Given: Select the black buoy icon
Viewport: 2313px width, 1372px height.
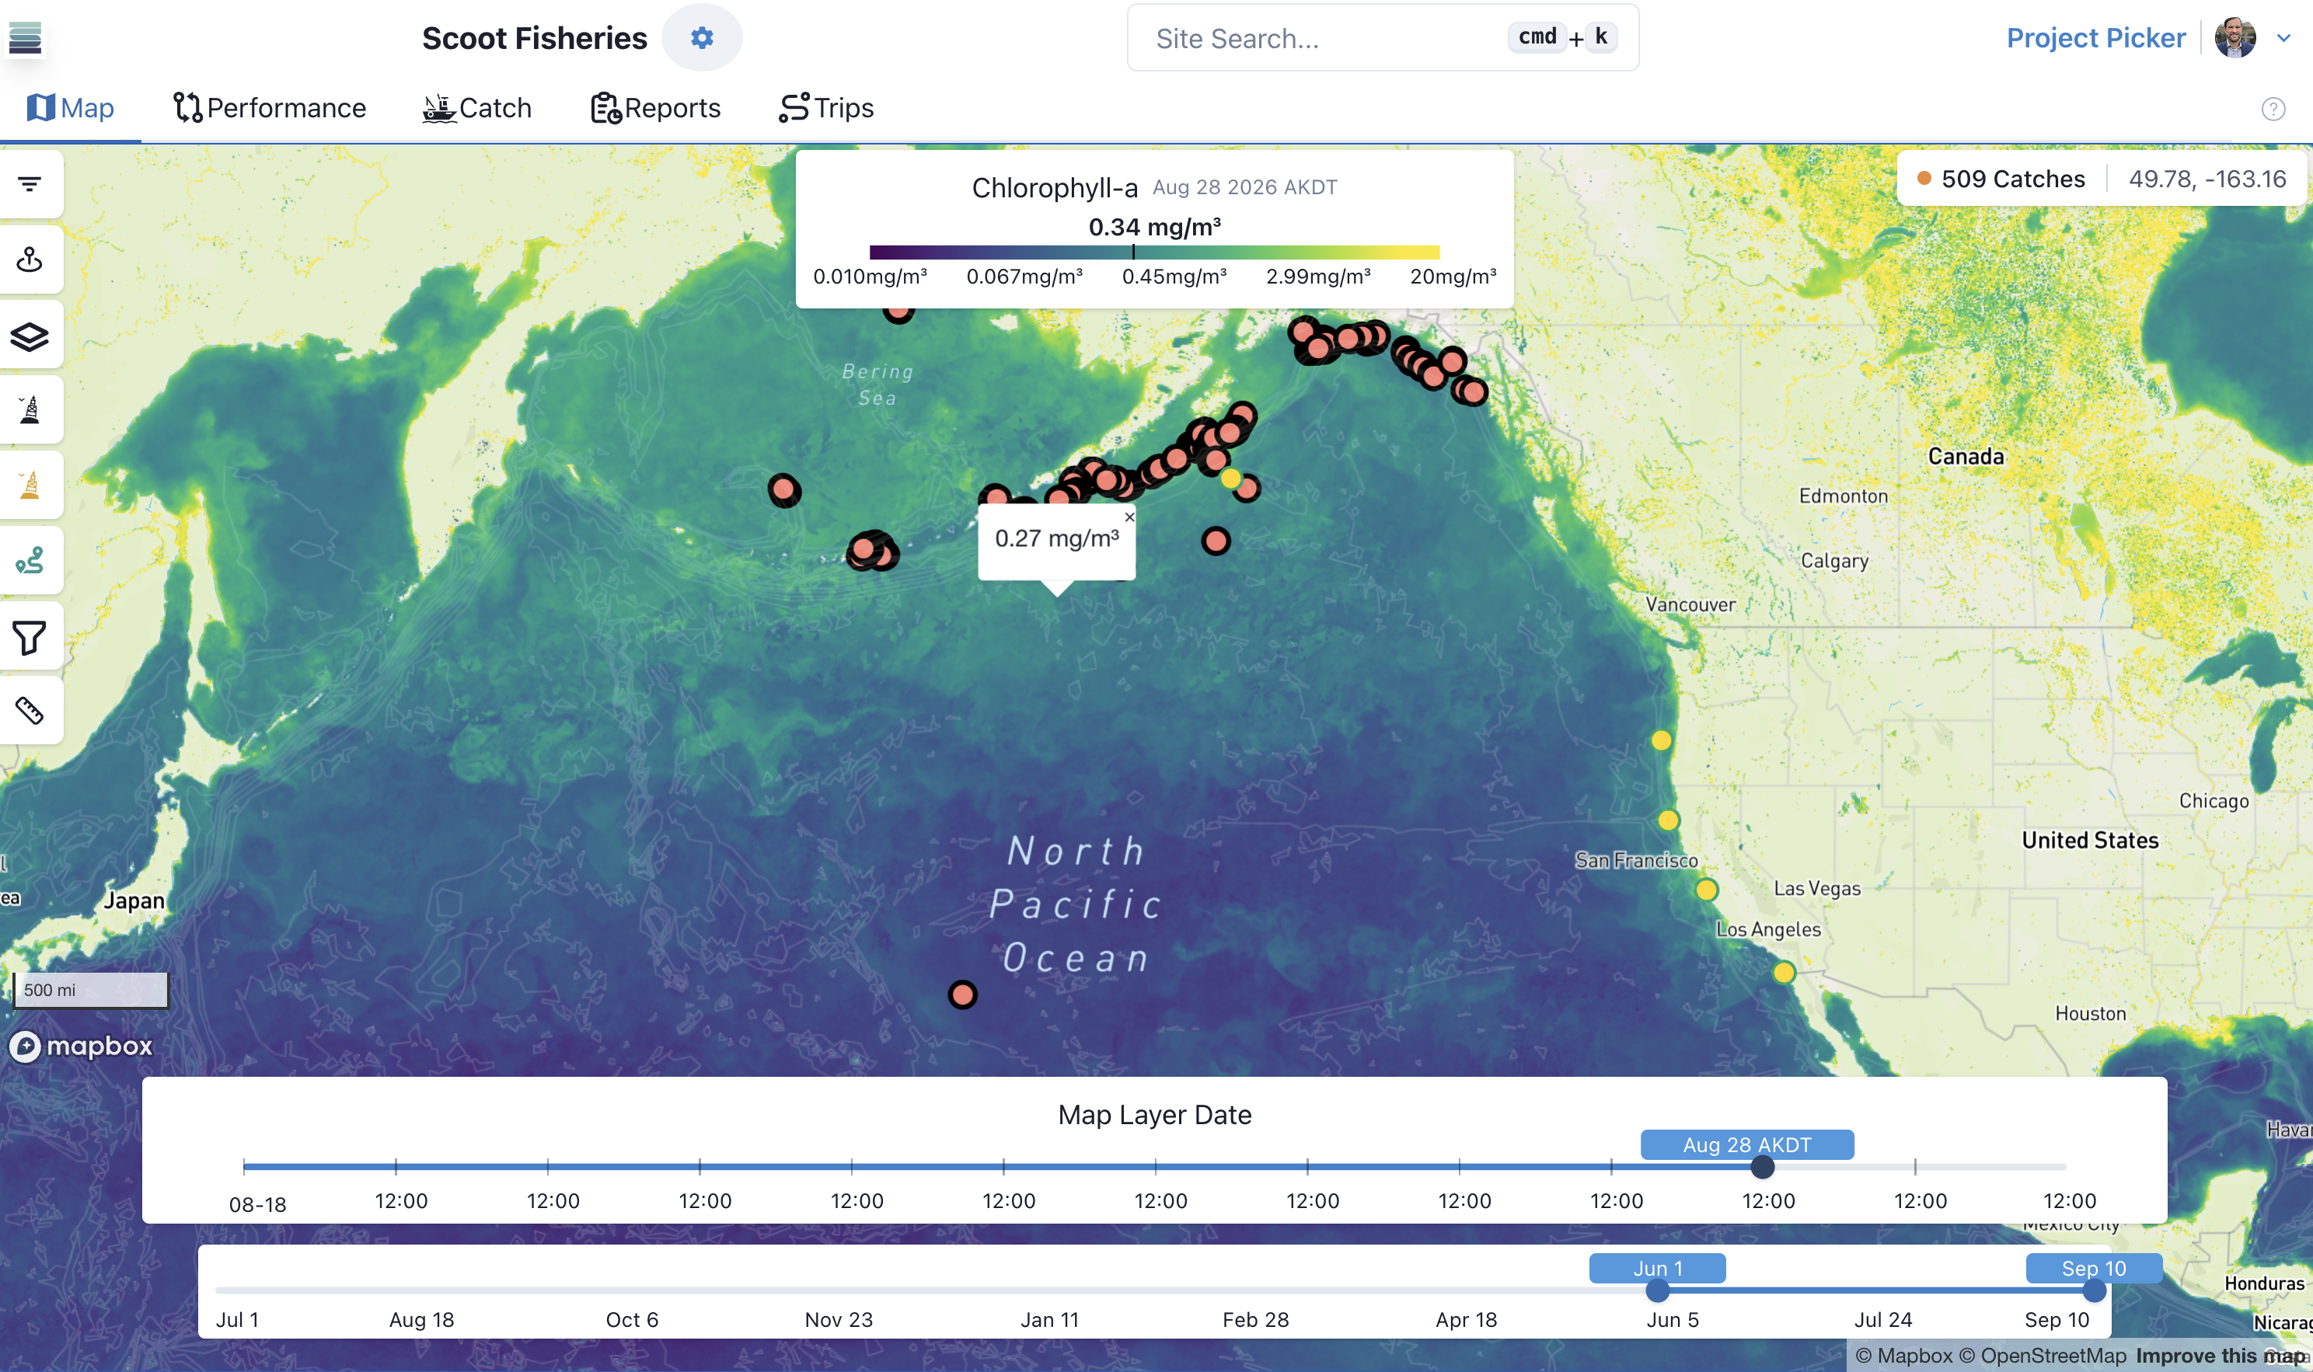Looking at the screenshot, I should pyautogui.click(x=30, y=409).
